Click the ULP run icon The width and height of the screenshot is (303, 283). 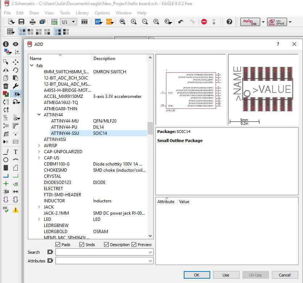pos(109,22)
